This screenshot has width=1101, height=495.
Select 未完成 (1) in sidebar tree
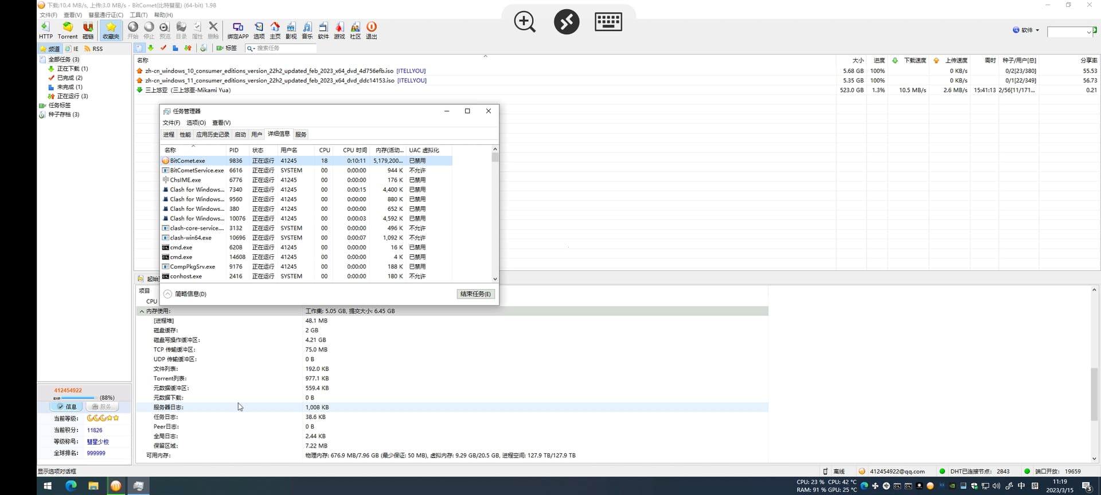[x=65, y=87]
